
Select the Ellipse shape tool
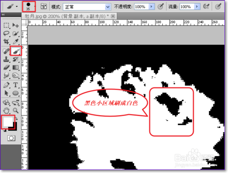[16, 93]
